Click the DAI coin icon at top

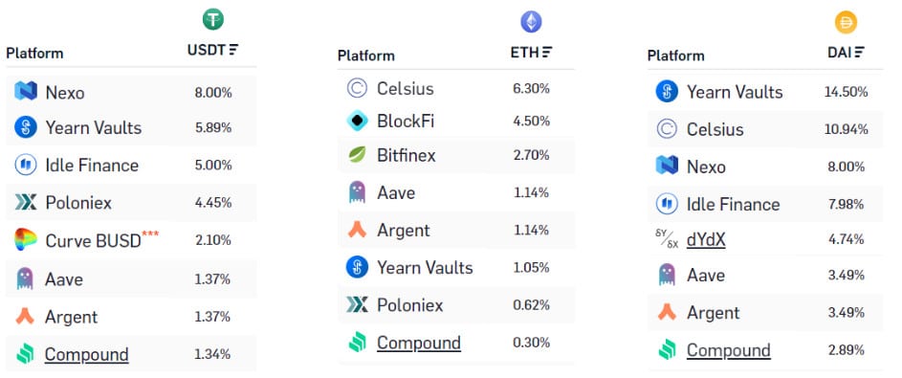(x=846, y=22)
